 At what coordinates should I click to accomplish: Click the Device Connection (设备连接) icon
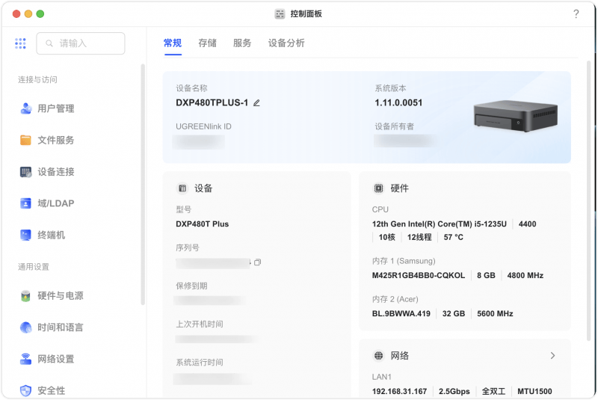tap(25, 172)
